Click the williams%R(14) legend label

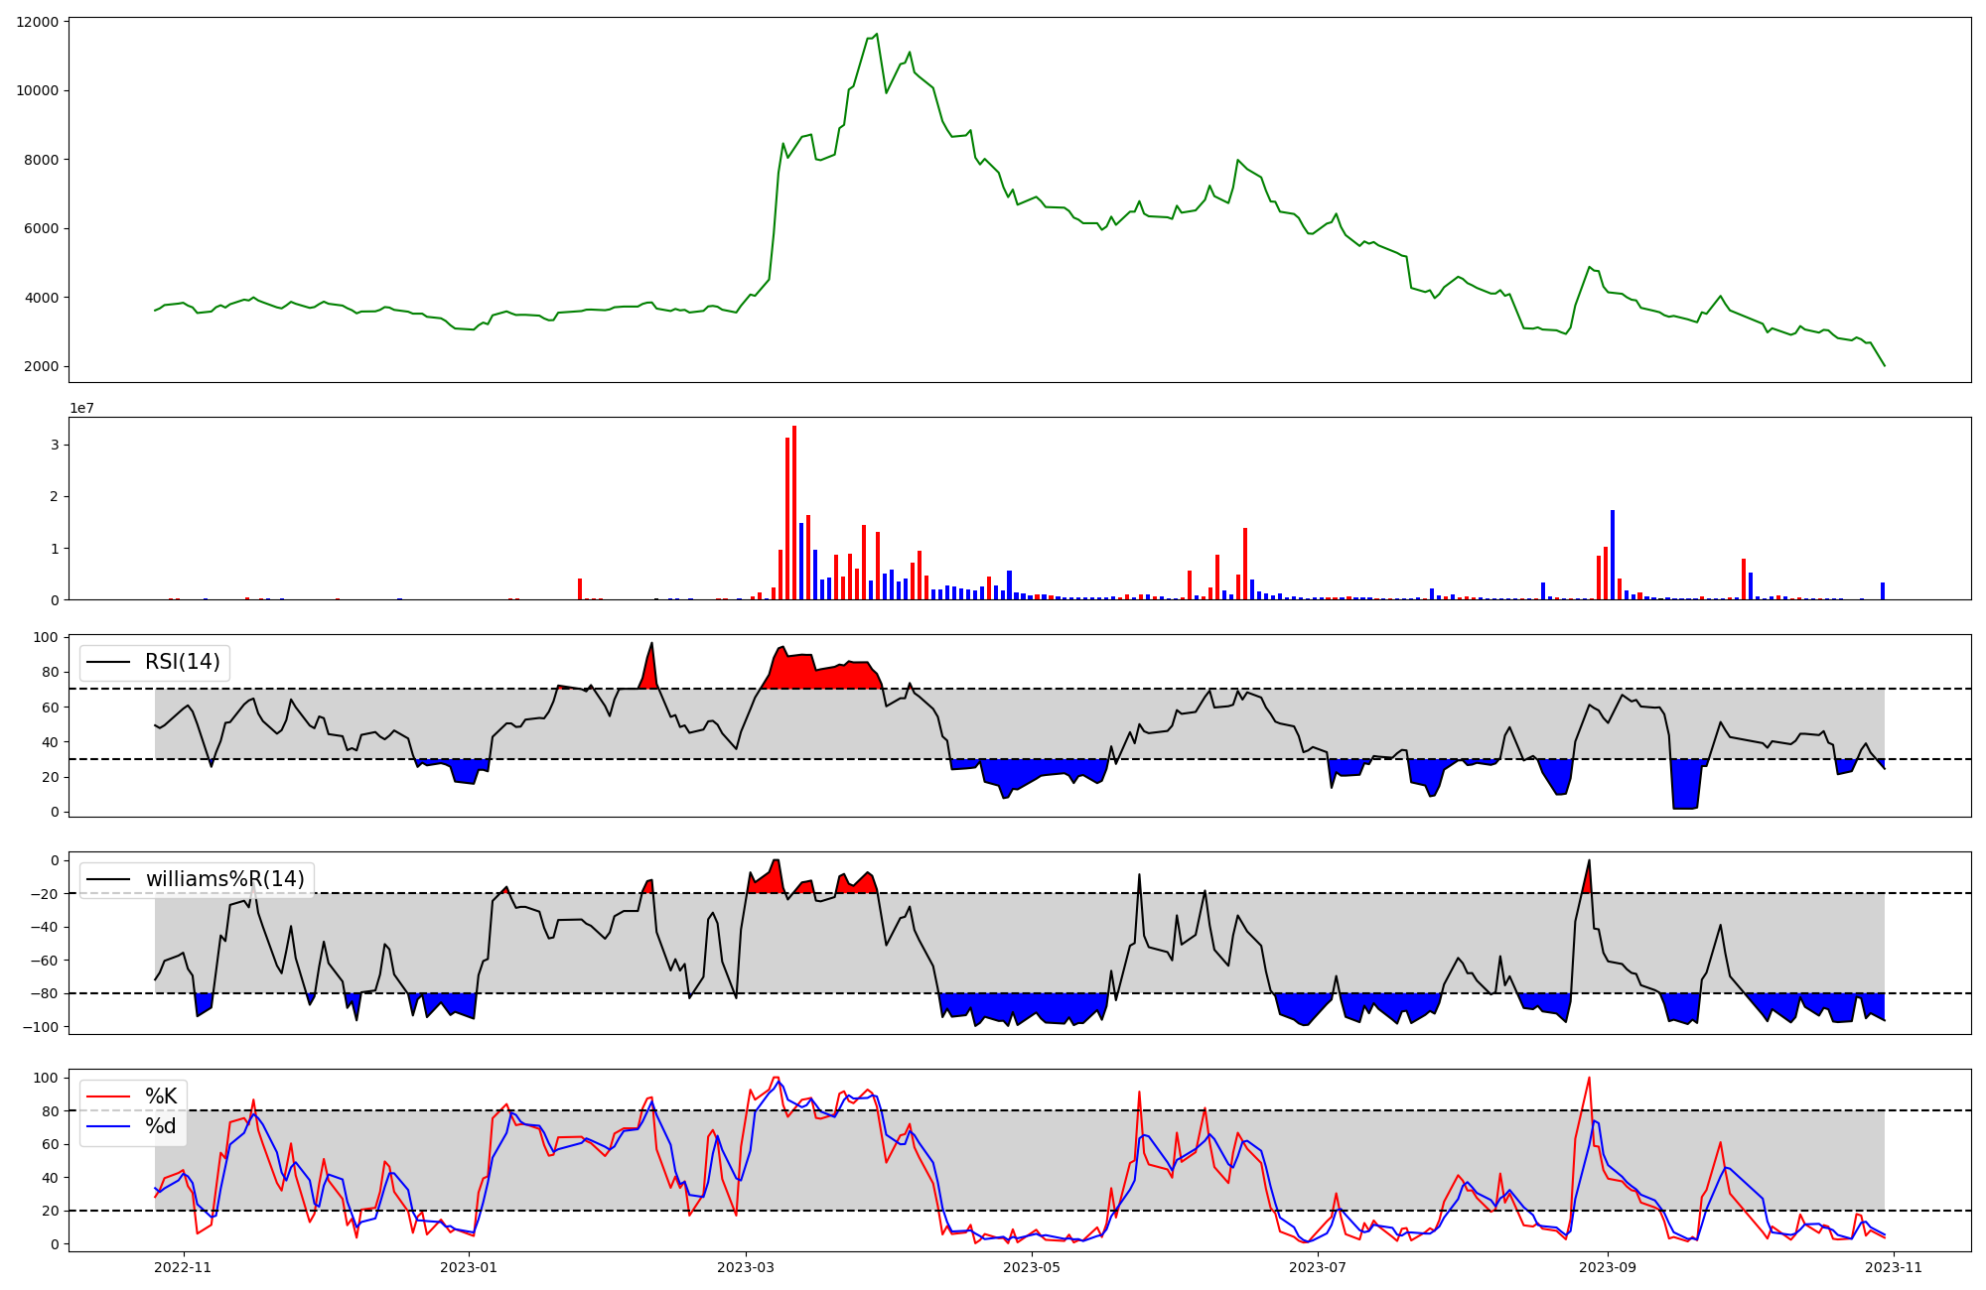coord(225,879)
